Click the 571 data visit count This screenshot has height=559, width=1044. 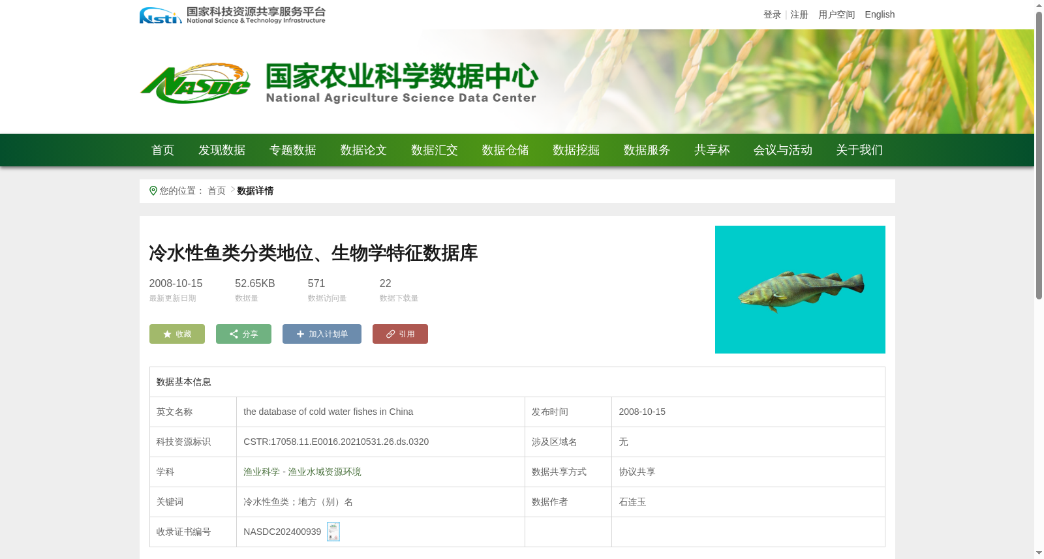[316, 283]
